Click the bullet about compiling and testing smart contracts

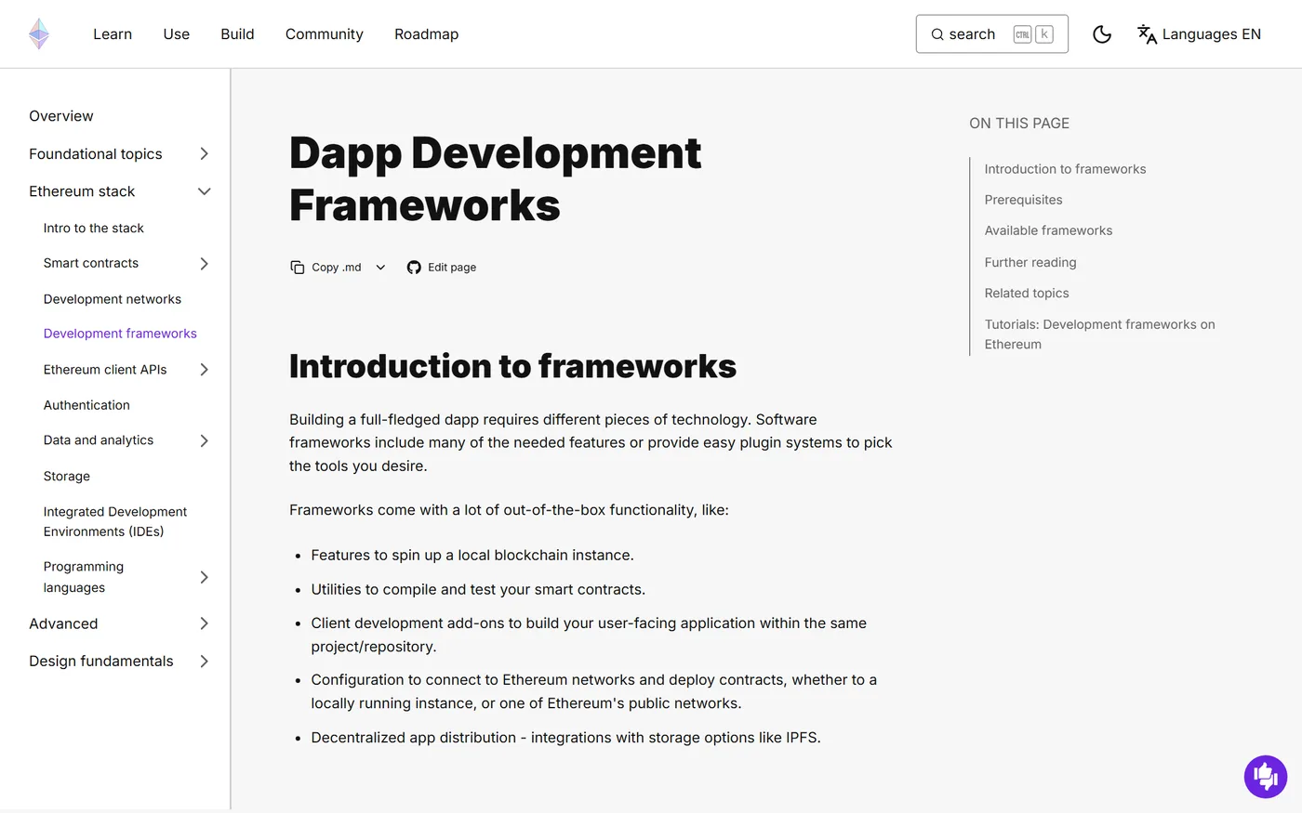[x=478, y=590]
